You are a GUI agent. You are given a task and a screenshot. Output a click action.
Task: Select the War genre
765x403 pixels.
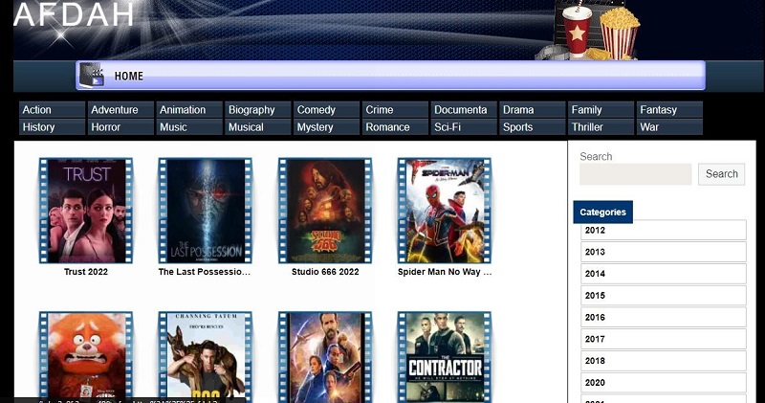coord(670,127)
